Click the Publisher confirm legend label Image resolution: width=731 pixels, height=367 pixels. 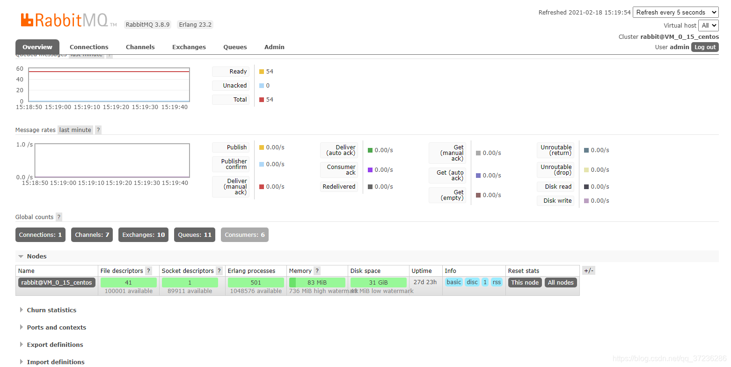(x=231, y=164)
